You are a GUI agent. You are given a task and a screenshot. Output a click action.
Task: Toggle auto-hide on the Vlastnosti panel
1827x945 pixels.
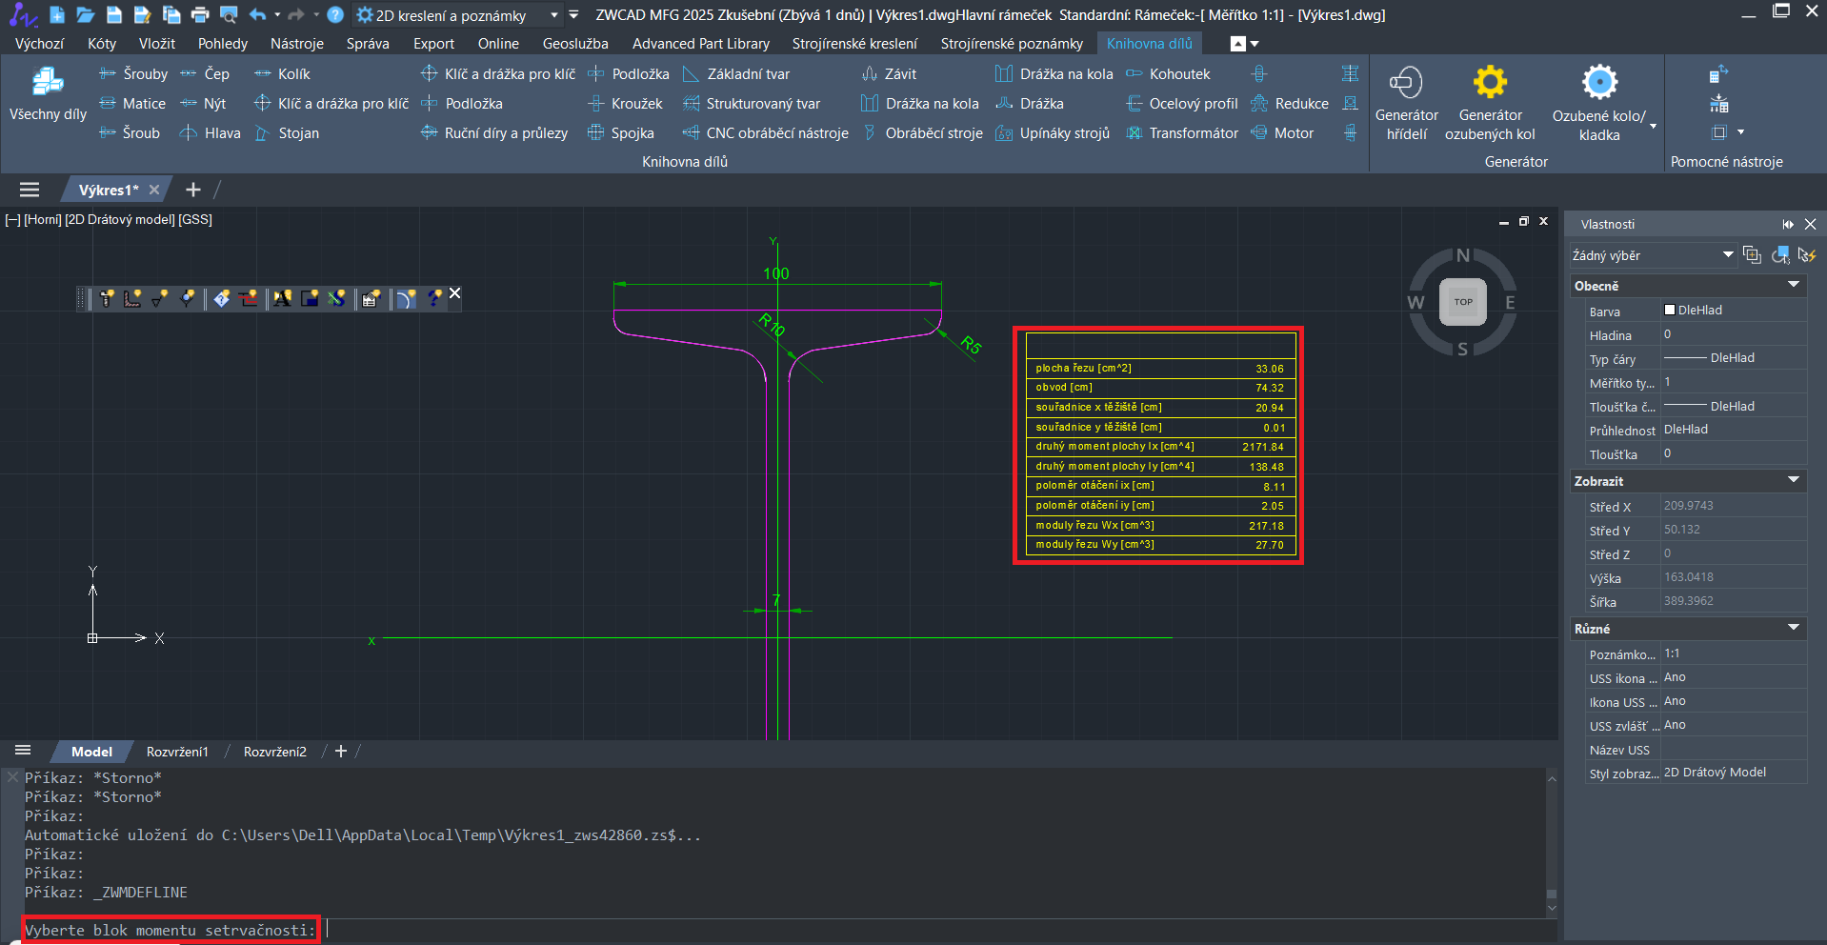[1788, 224]
